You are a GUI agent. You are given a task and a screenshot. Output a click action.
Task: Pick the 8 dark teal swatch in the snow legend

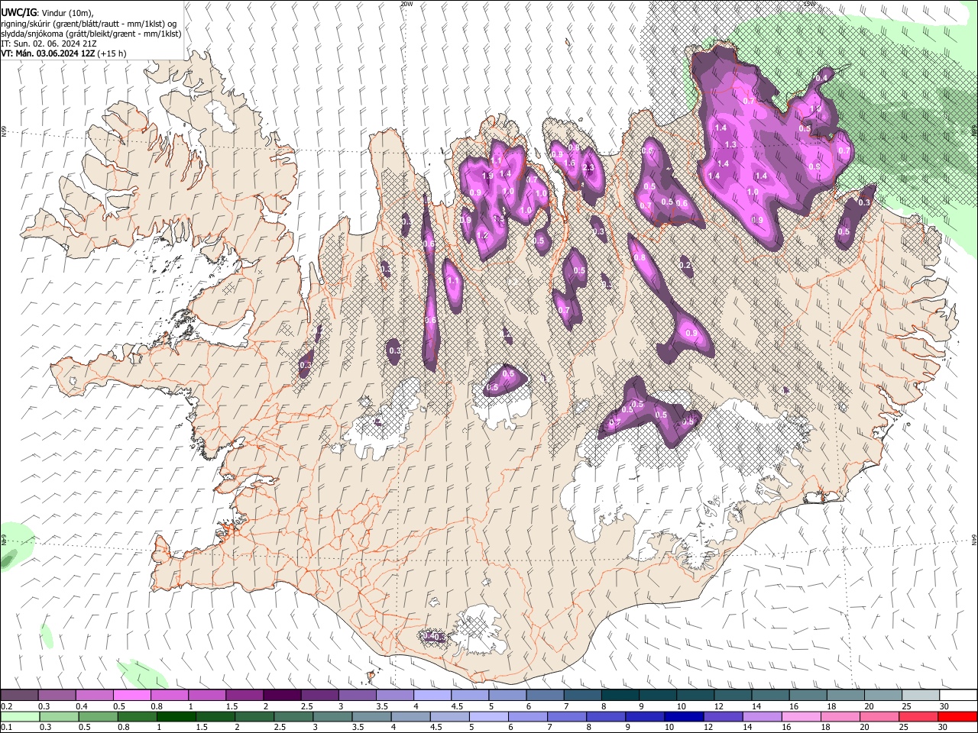pos(620,695)
